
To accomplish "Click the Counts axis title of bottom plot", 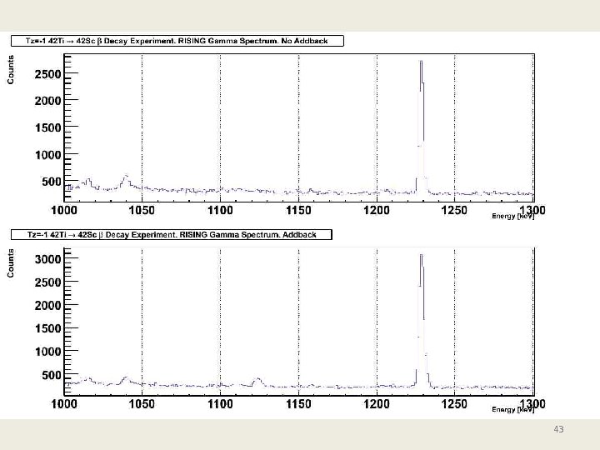I will coord(11,263).
